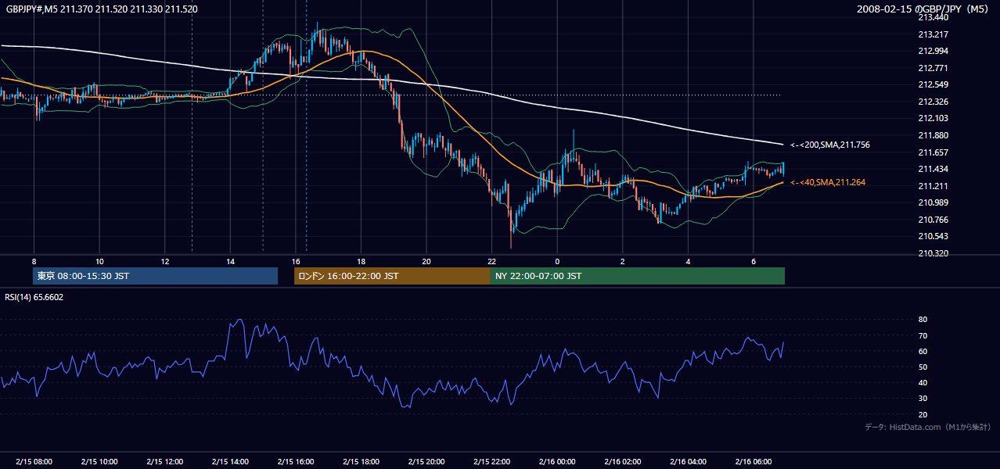Click price axis value 212.326
The width and height of the screenshot is (1000, 469).
point(933,102)
